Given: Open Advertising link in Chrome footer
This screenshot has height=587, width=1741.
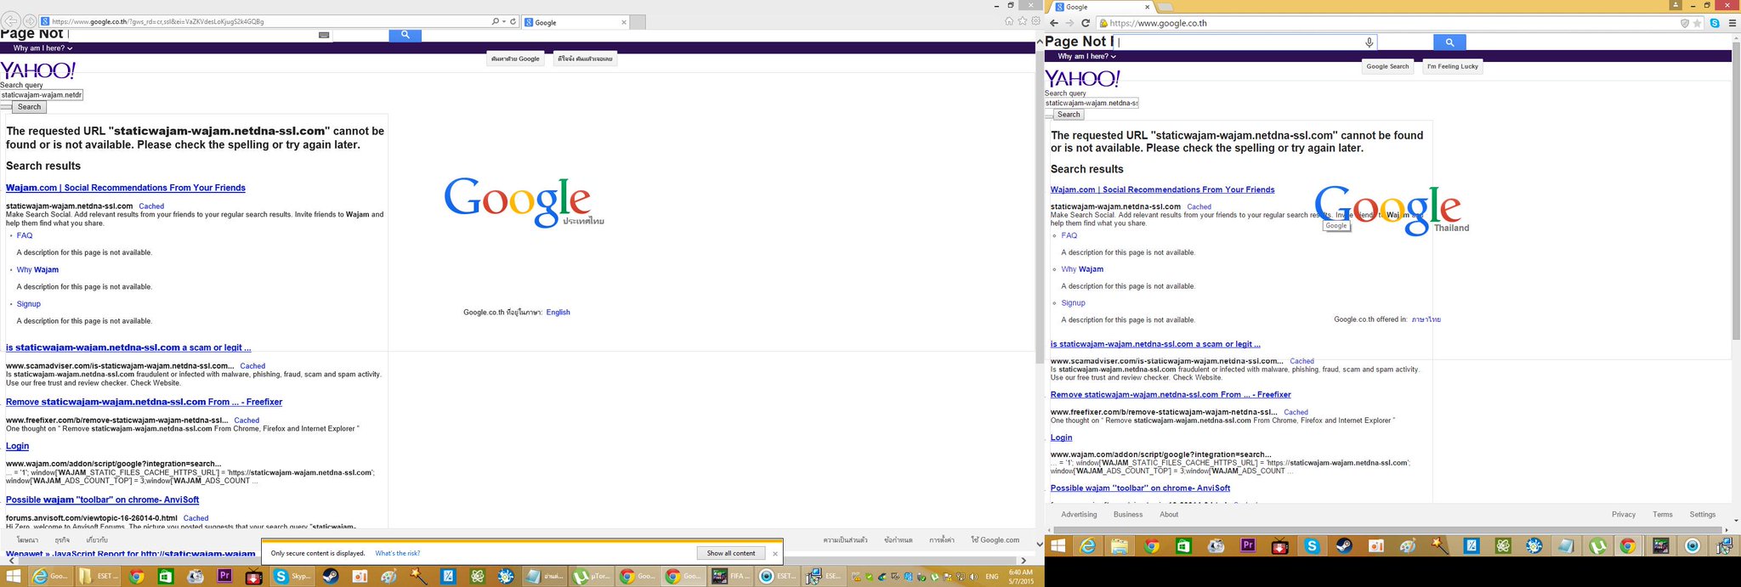Looking at the screenshot, I should click(1079, 515).
